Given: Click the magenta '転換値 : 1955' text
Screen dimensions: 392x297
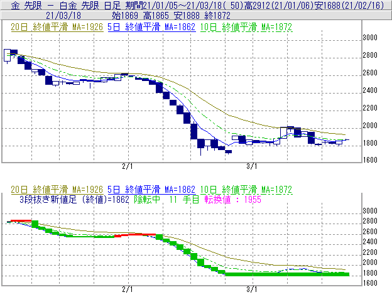Looking at the screenshot, I should coord(232,200).
